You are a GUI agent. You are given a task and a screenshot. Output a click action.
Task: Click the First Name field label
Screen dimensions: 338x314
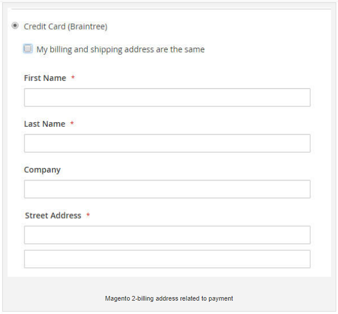coord(45,78)
